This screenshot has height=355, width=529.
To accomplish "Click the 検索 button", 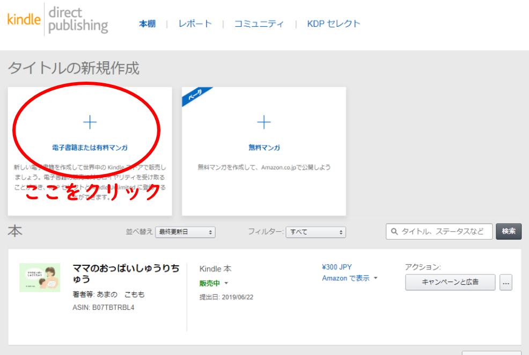I will [x=509, y=231].
